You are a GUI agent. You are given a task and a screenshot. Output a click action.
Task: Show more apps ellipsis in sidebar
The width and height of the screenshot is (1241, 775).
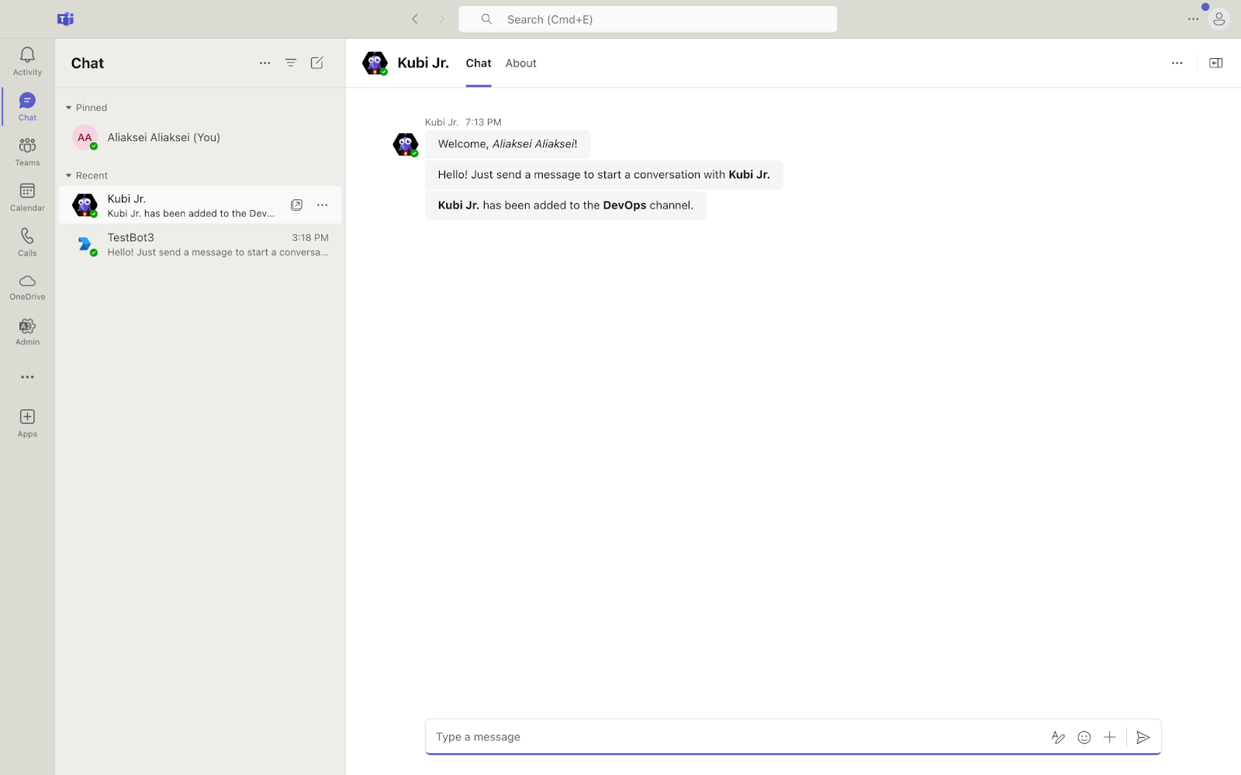(x=27, y=377)
